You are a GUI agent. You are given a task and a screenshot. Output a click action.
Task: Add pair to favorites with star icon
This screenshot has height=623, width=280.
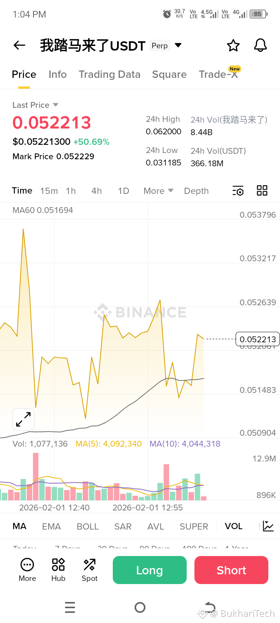[x=233, y=46]
